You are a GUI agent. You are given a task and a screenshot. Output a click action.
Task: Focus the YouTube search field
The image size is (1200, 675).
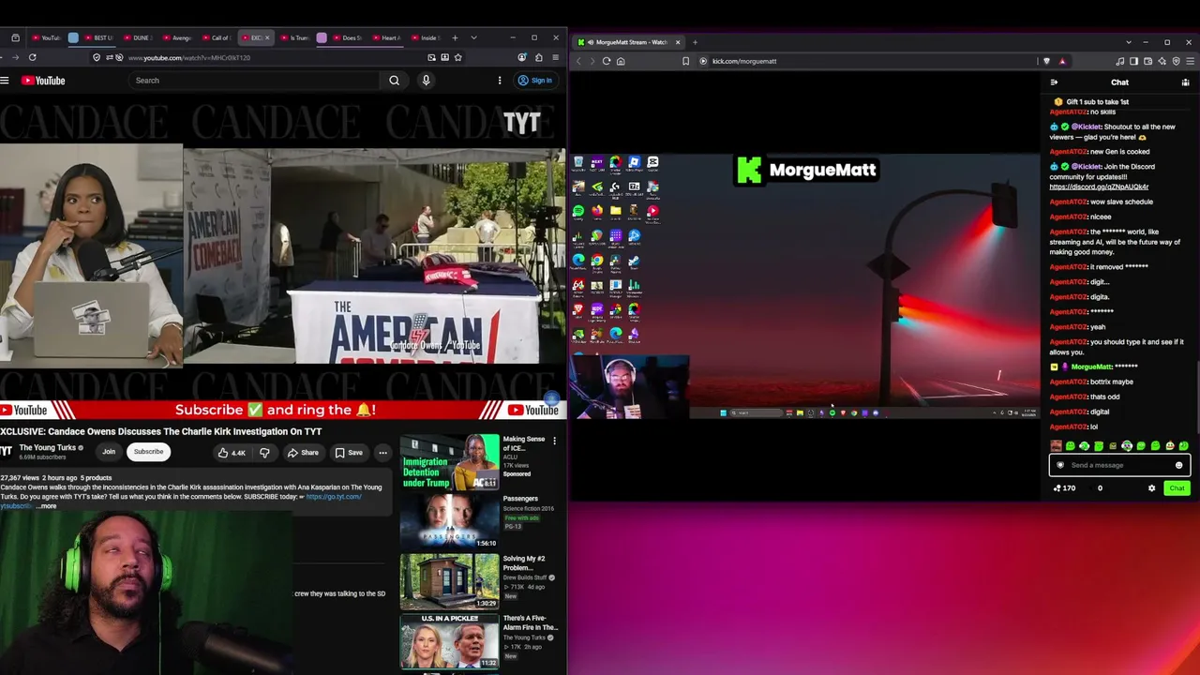point(255,81)
